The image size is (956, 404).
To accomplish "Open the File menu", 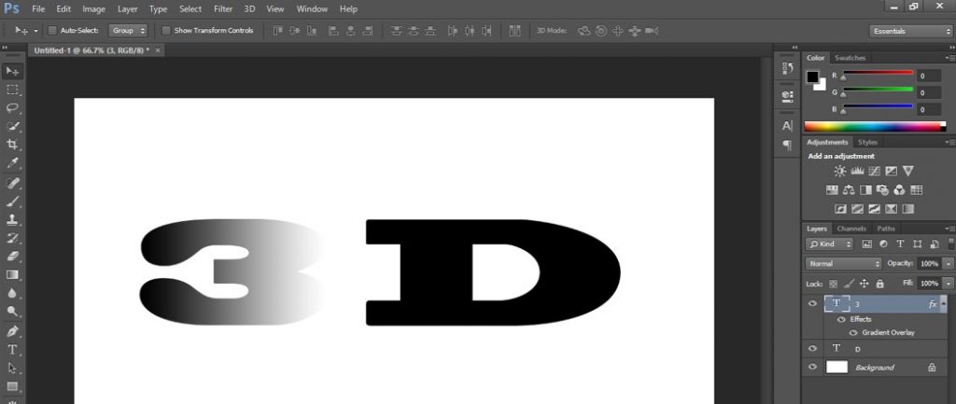I will tap(38, 9).
